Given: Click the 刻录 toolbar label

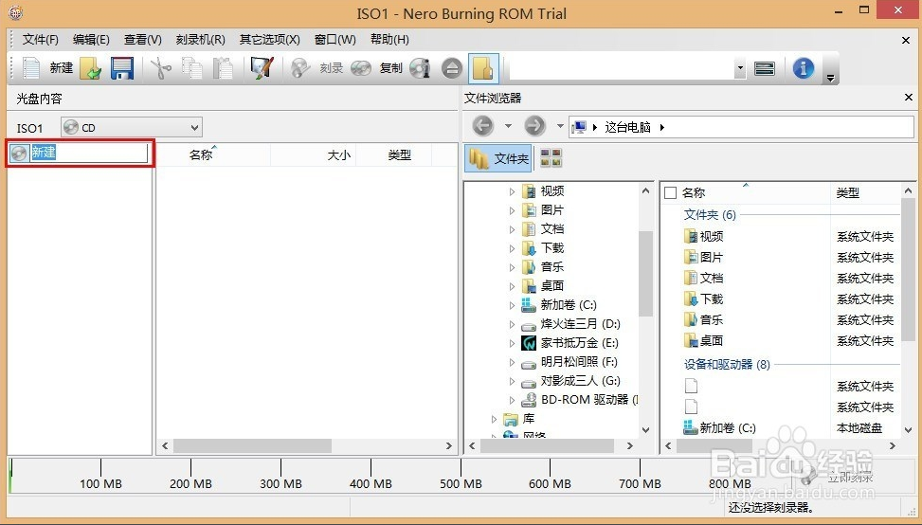Looking at the screenshot, I should (x=332, y=68).
